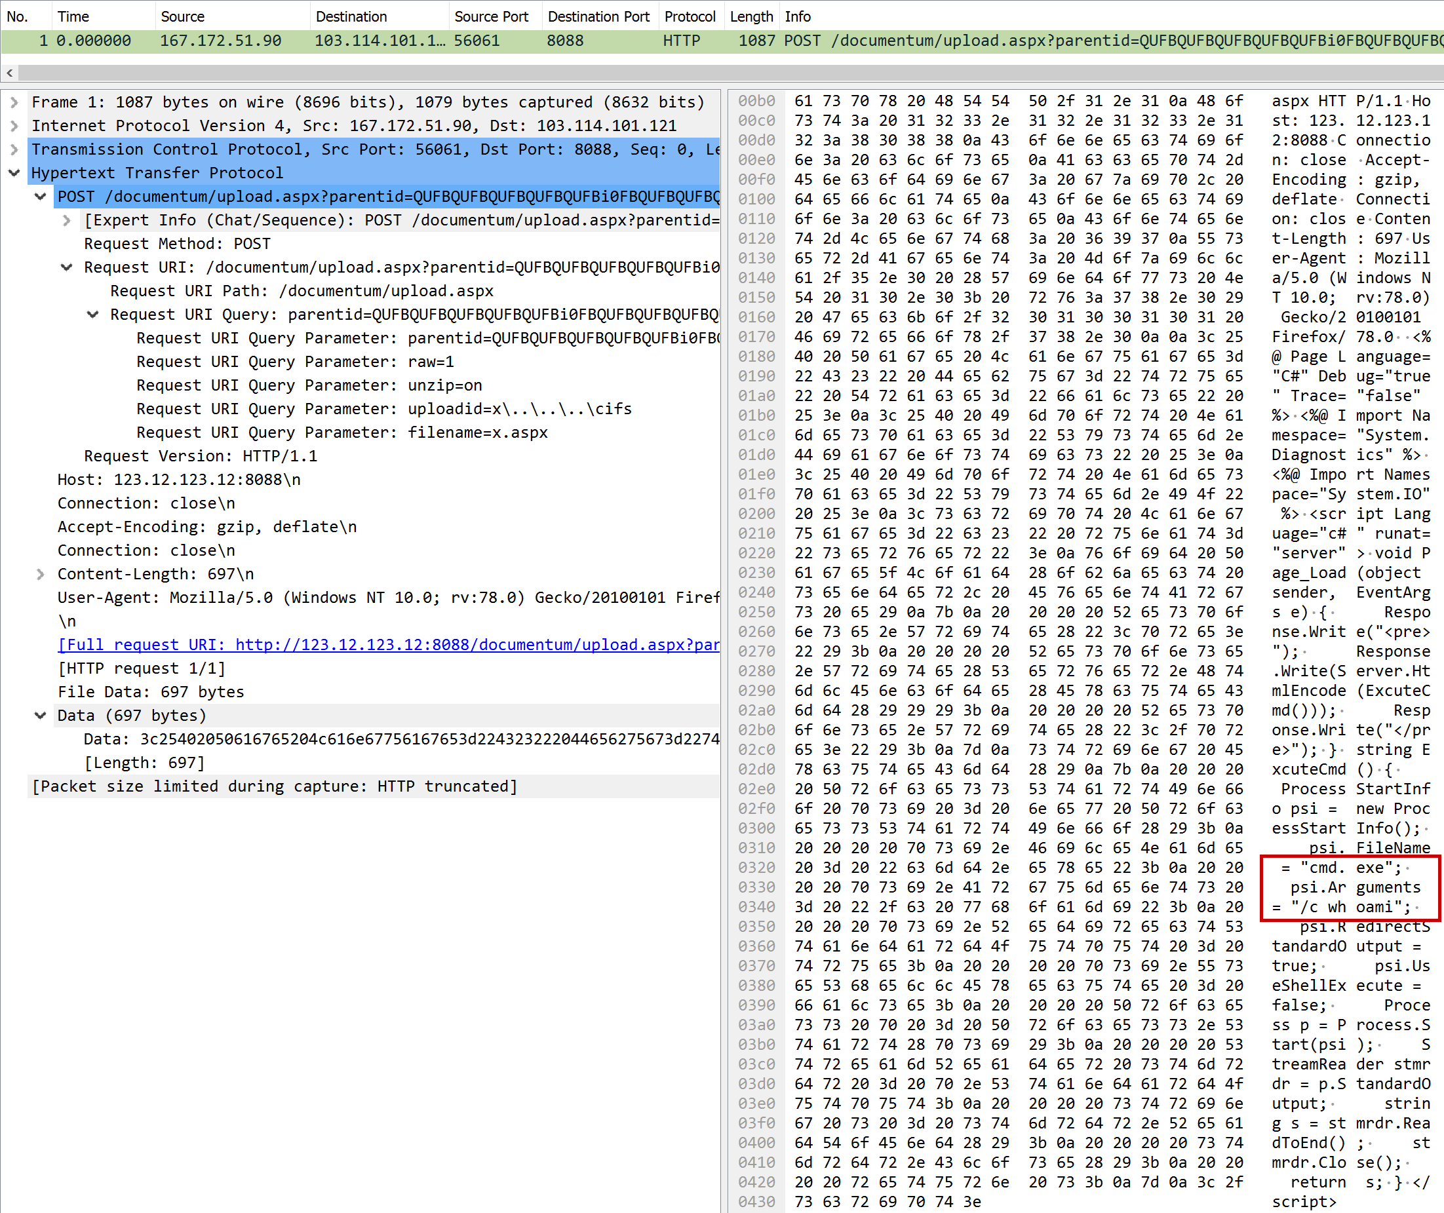Select packet 1 row in the packet list
This screenshot has height=1213, width=1444.
pos(412,41)
